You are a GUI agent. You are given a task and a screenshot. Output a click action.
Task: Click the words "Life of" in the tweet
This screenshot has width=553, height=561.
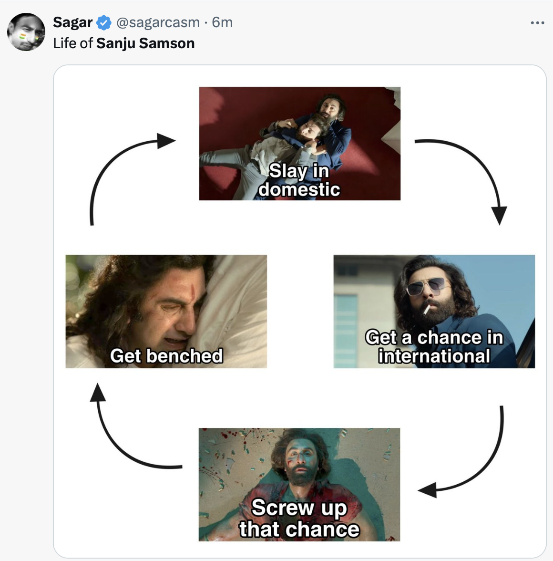click(x=73, y=43)
